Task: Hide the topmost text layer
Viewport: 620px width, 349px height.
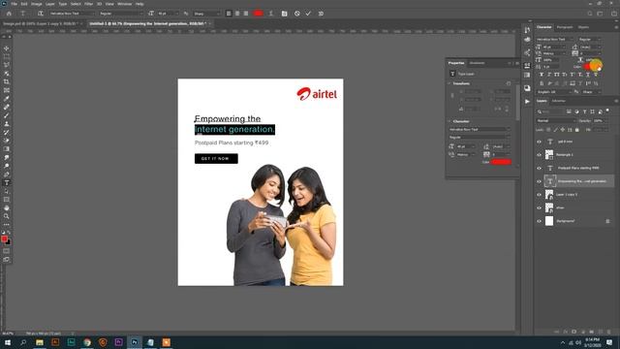Action: 539,142
